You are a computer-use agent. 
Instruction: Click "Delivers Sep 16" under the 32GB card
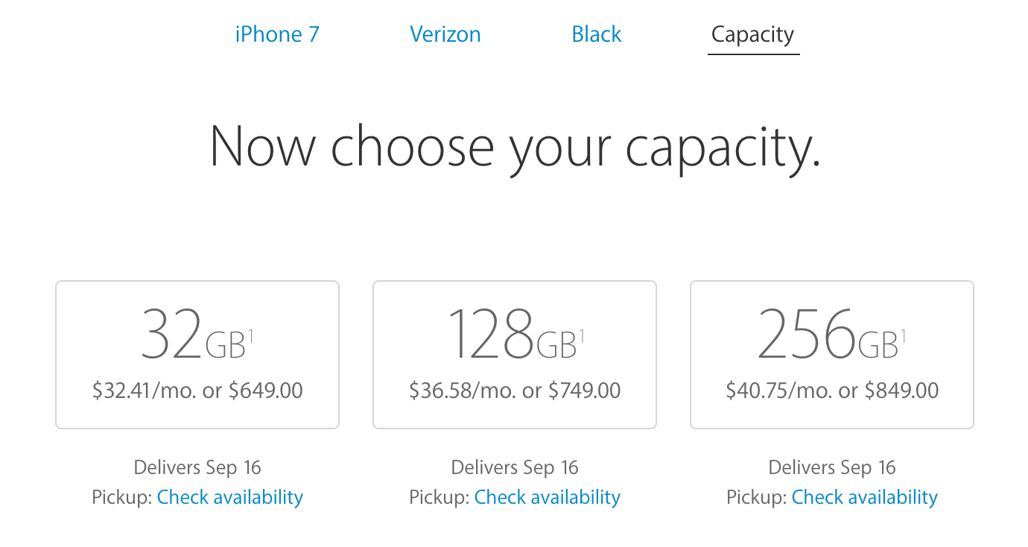197,467
